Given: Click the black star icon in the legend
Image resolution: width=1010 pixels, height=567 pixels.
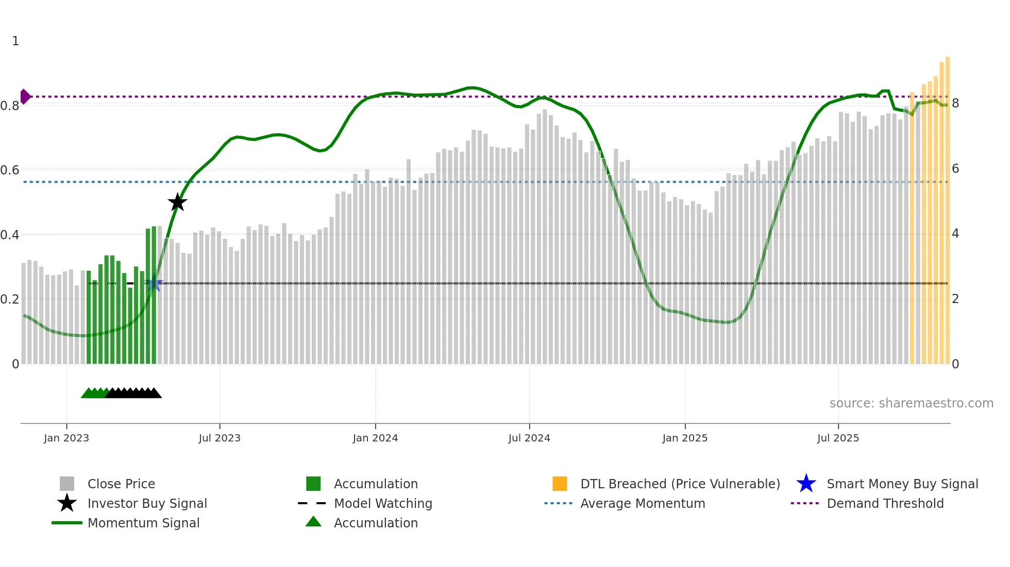Looking at the screenshot, I should click(67, 503).
